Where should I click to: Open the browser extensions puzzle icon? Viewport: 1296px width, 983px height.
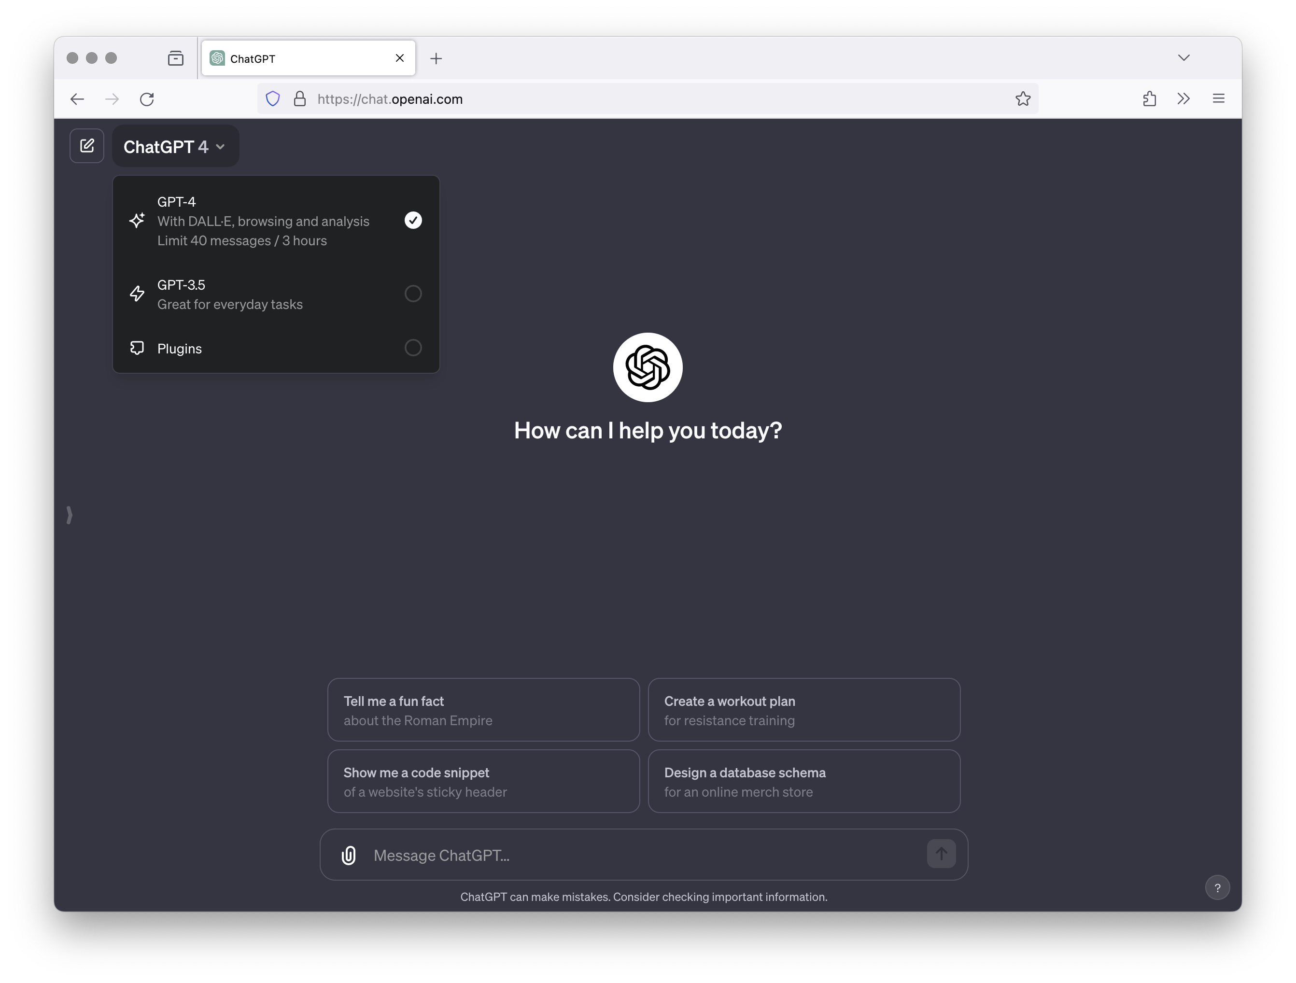[1150, 99]
